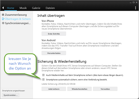139x99 pixels.
Task: Click the 'Sicherung & Wiederherstellung' heading
Action: [62, 61]
